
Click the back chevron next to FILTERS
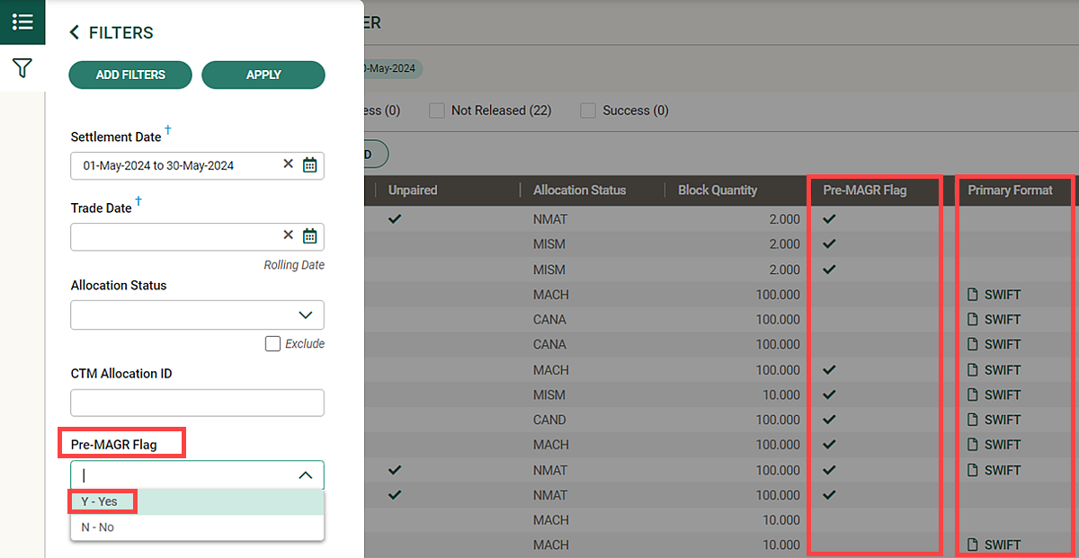point(74,31)
